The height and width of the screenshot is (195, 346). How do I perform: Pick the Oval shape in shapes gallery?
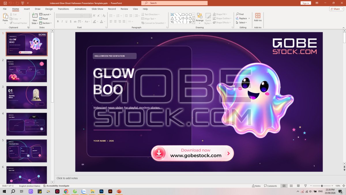tap(187, 14)
